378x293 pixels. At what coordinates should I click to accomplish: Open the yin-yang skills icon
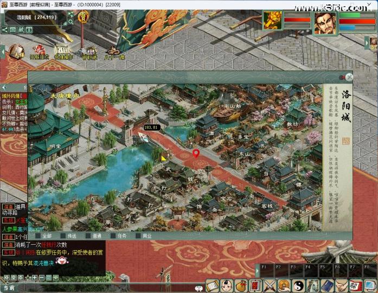pyautogui.click(x=298, y=286)
